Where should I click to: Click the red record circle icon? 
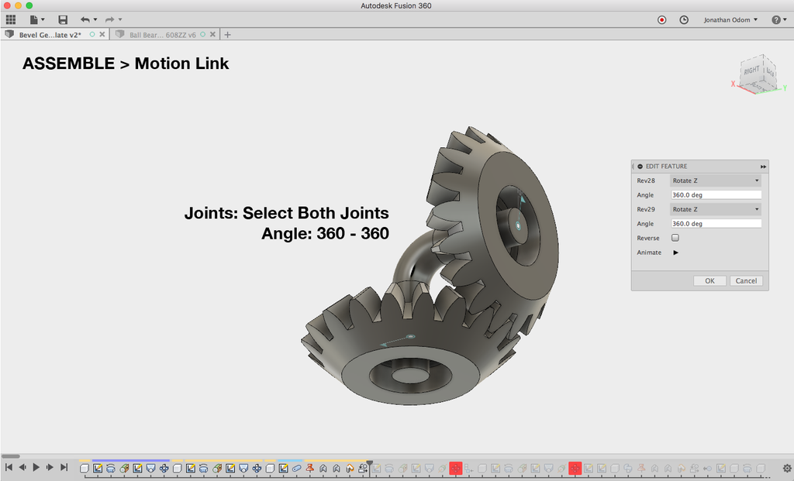662,19
